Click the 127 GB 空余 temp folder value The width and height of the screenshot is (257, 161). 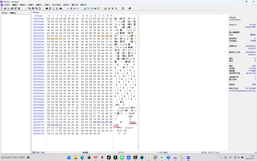[x=250, y=88]
